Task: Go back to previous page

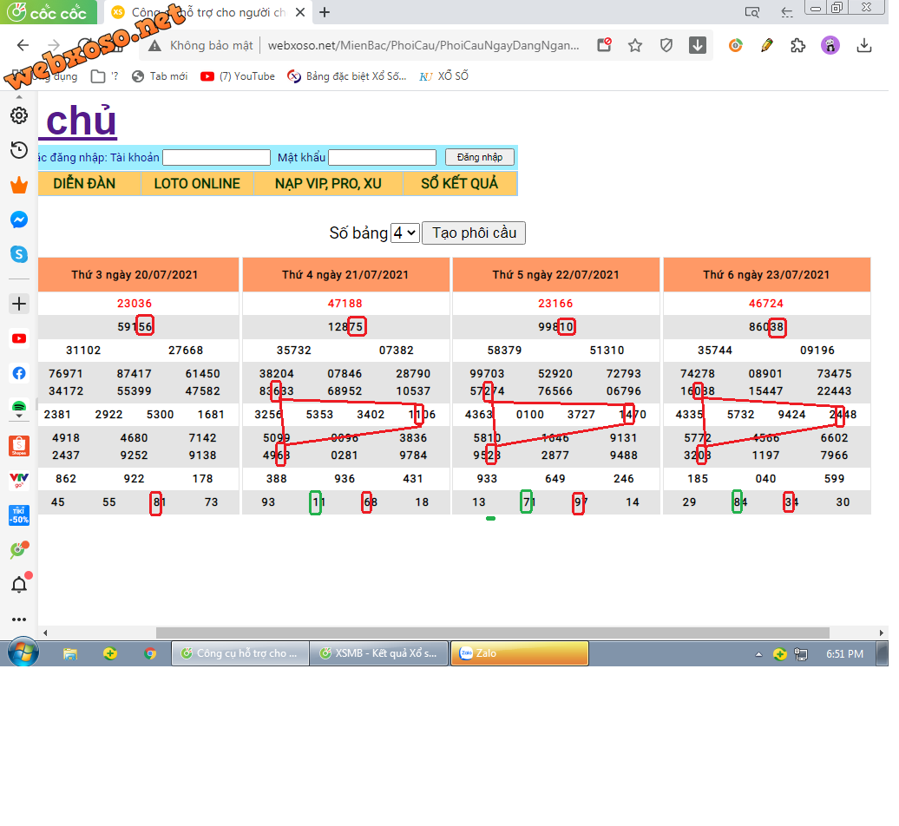Action: coord(23,46)
